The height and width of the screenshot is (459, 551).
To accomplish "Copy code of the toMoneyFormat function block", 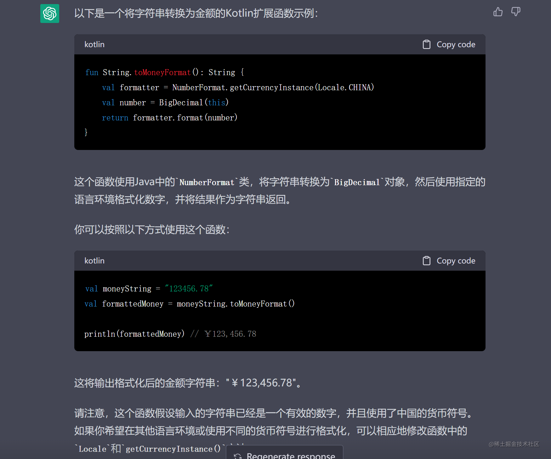I will click(x=449, y=44).
